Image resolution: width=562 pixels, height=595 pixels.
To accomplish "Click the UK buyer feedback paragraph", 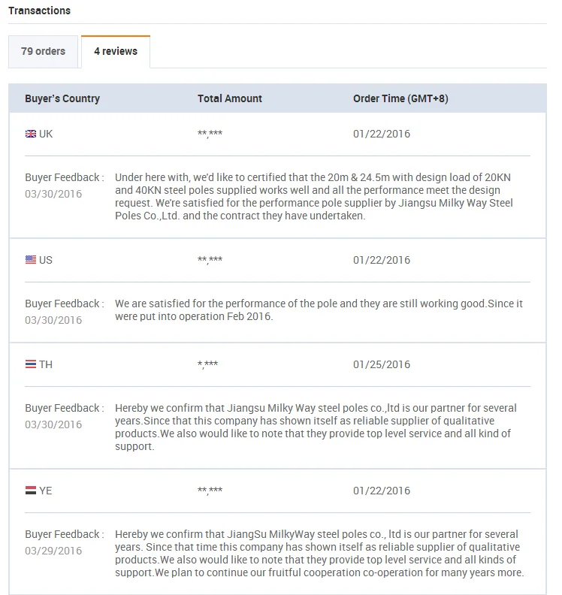I will (313, 196).
